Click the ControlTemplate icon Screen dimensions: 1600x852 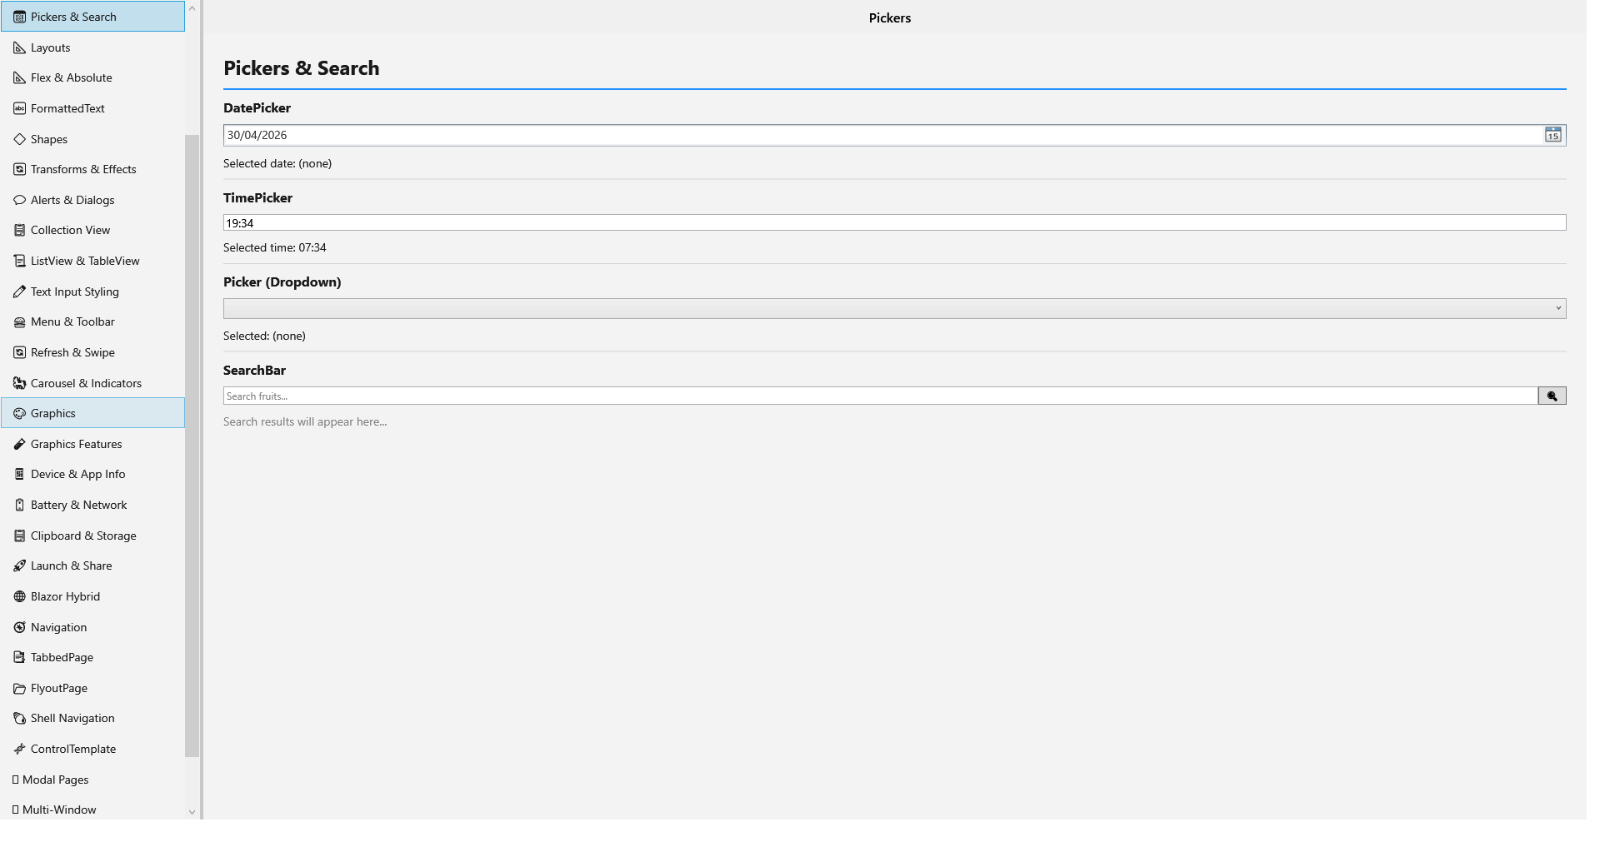[19, 749]
